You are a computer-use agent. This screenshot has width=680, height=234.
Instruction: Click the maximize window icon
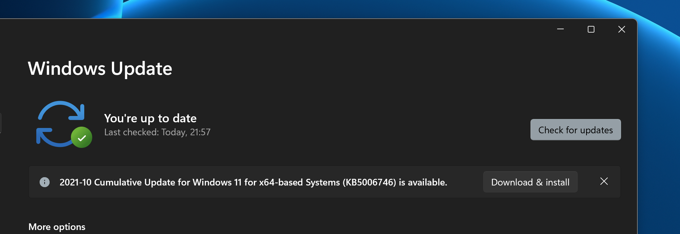click(591, 29)
